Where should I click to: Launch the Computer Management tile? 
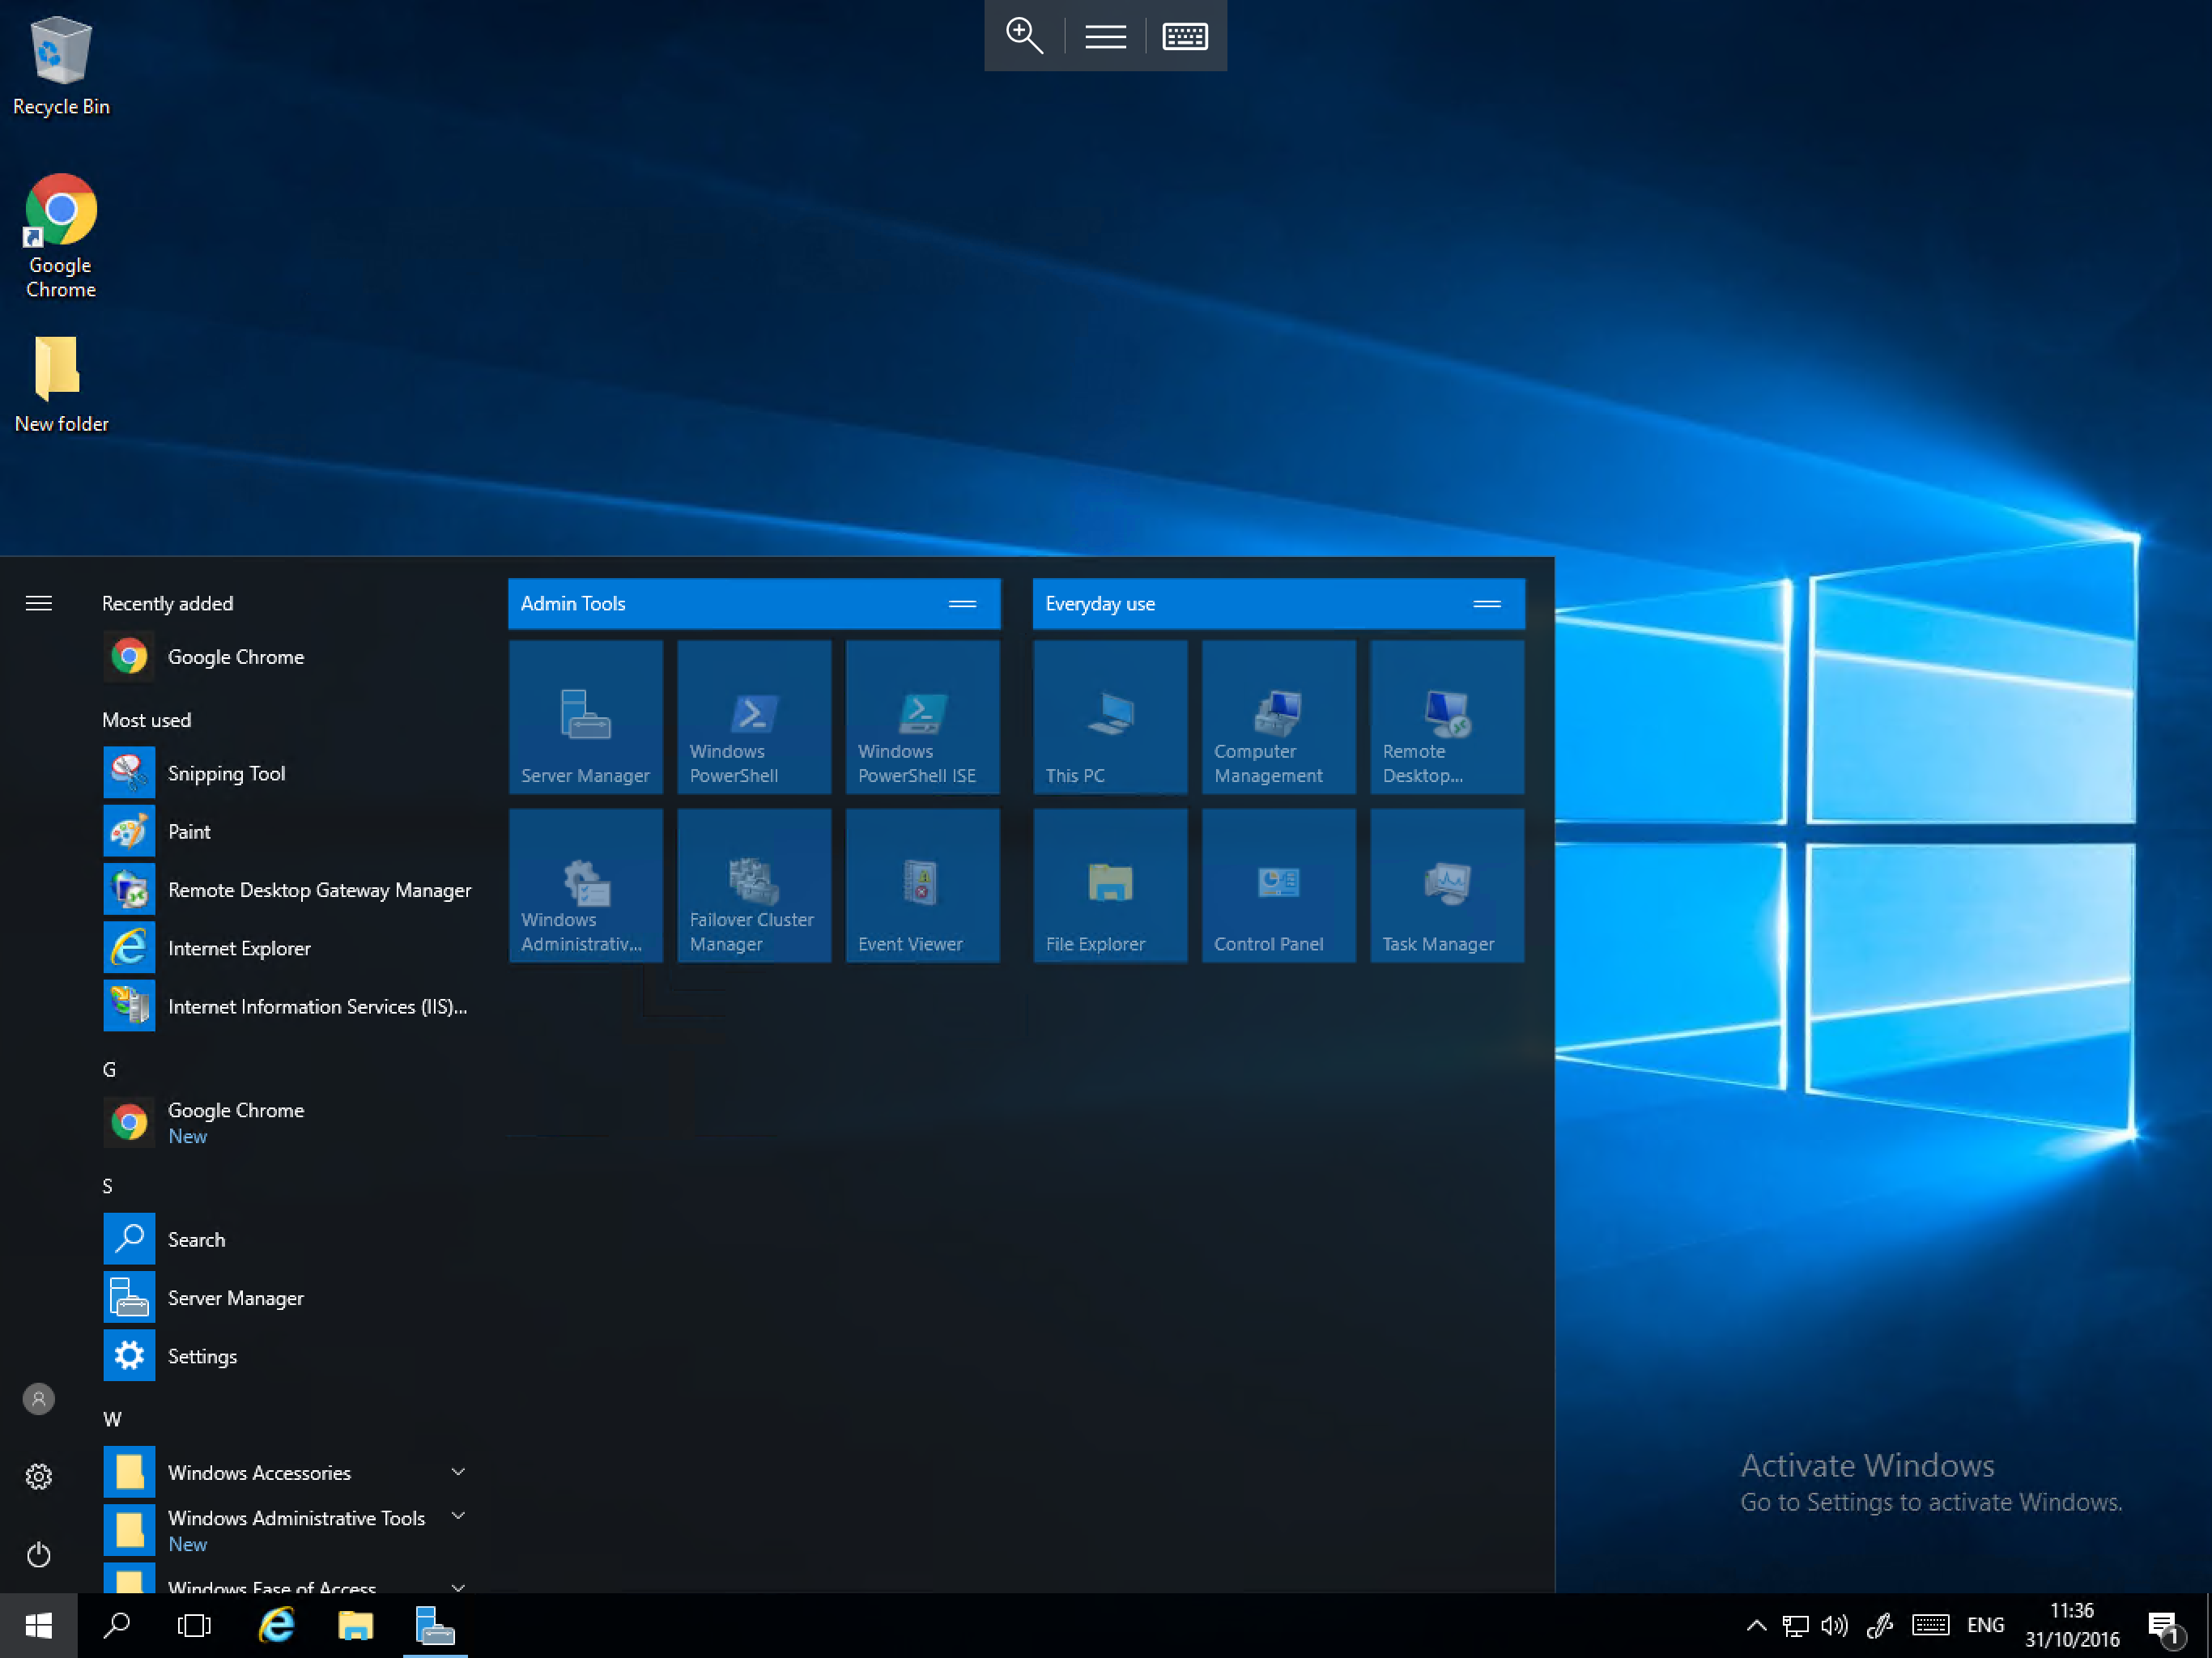tap(1278, 717)
